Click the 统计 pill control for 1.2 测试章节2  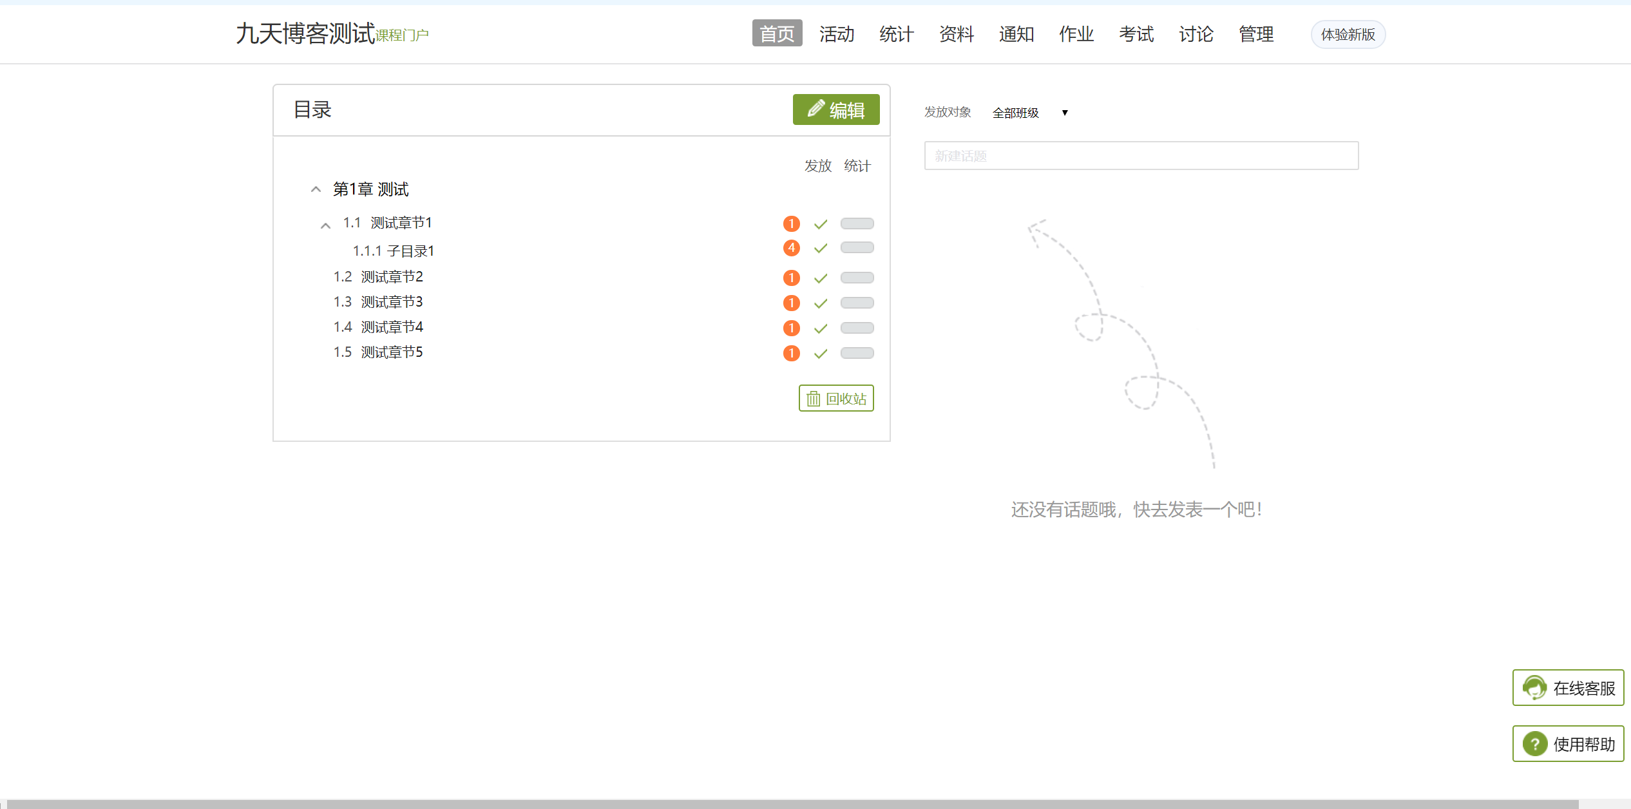click(x=857, y=278)
